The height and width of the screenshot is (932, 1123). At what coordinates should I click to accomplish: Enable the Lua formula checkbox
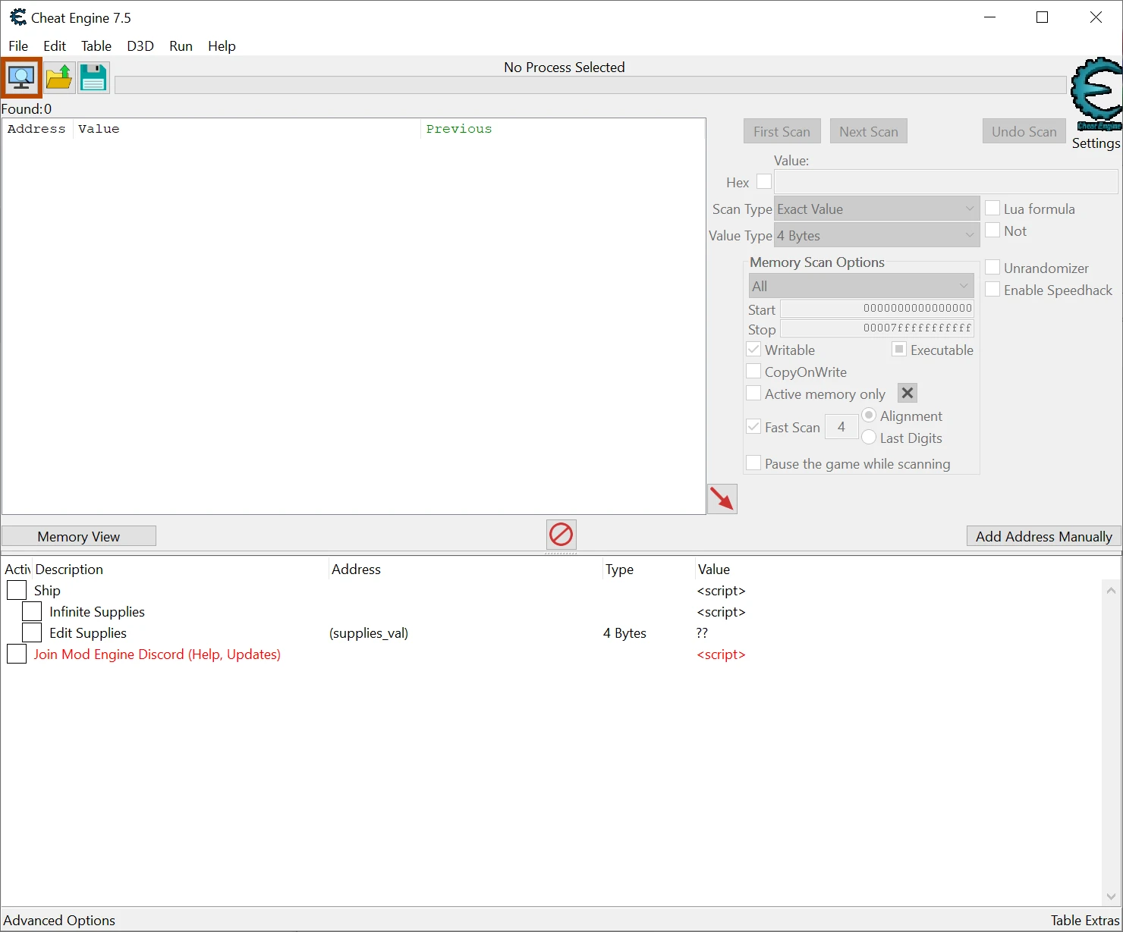[992, 208]
